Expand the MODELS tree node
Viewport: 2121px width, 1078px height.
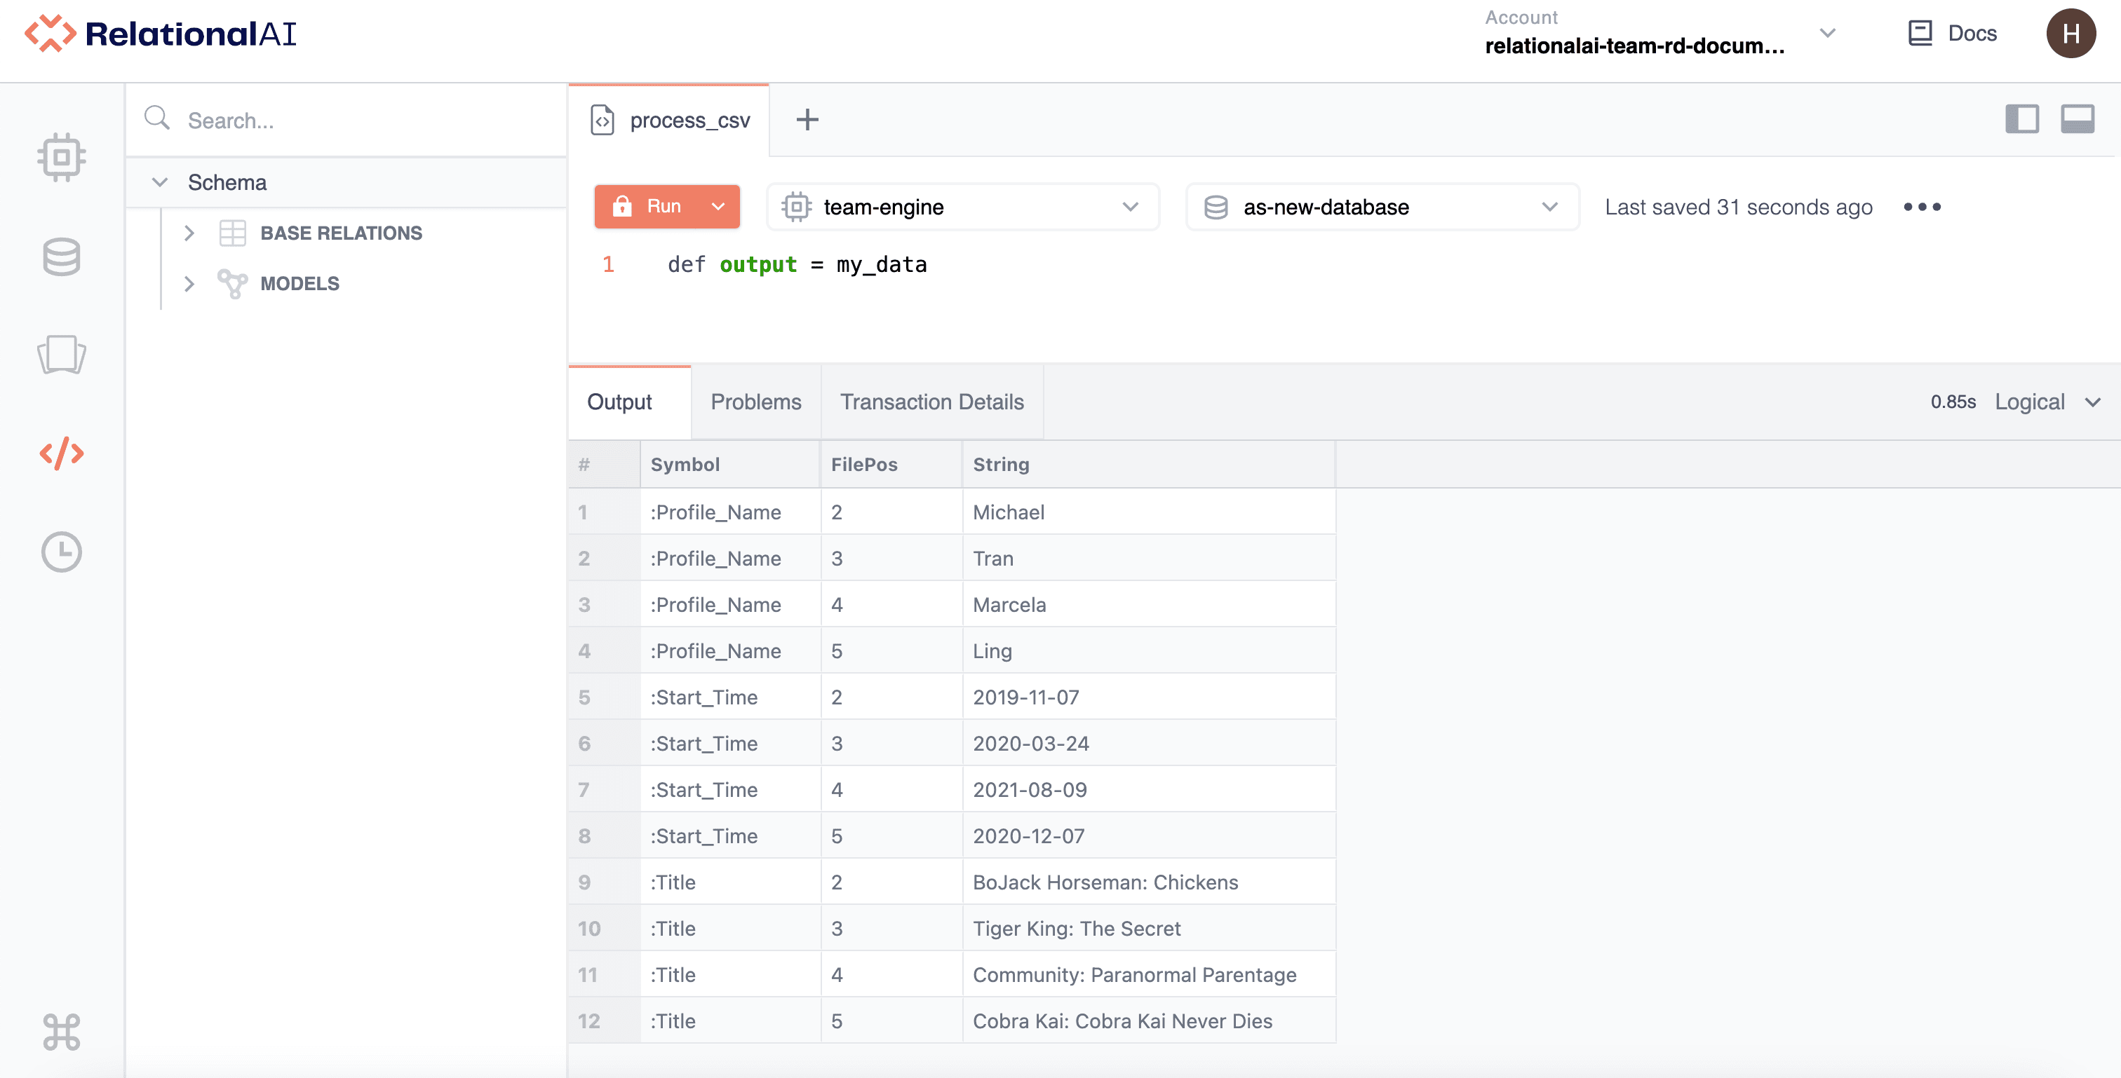[x=189, y=284]
